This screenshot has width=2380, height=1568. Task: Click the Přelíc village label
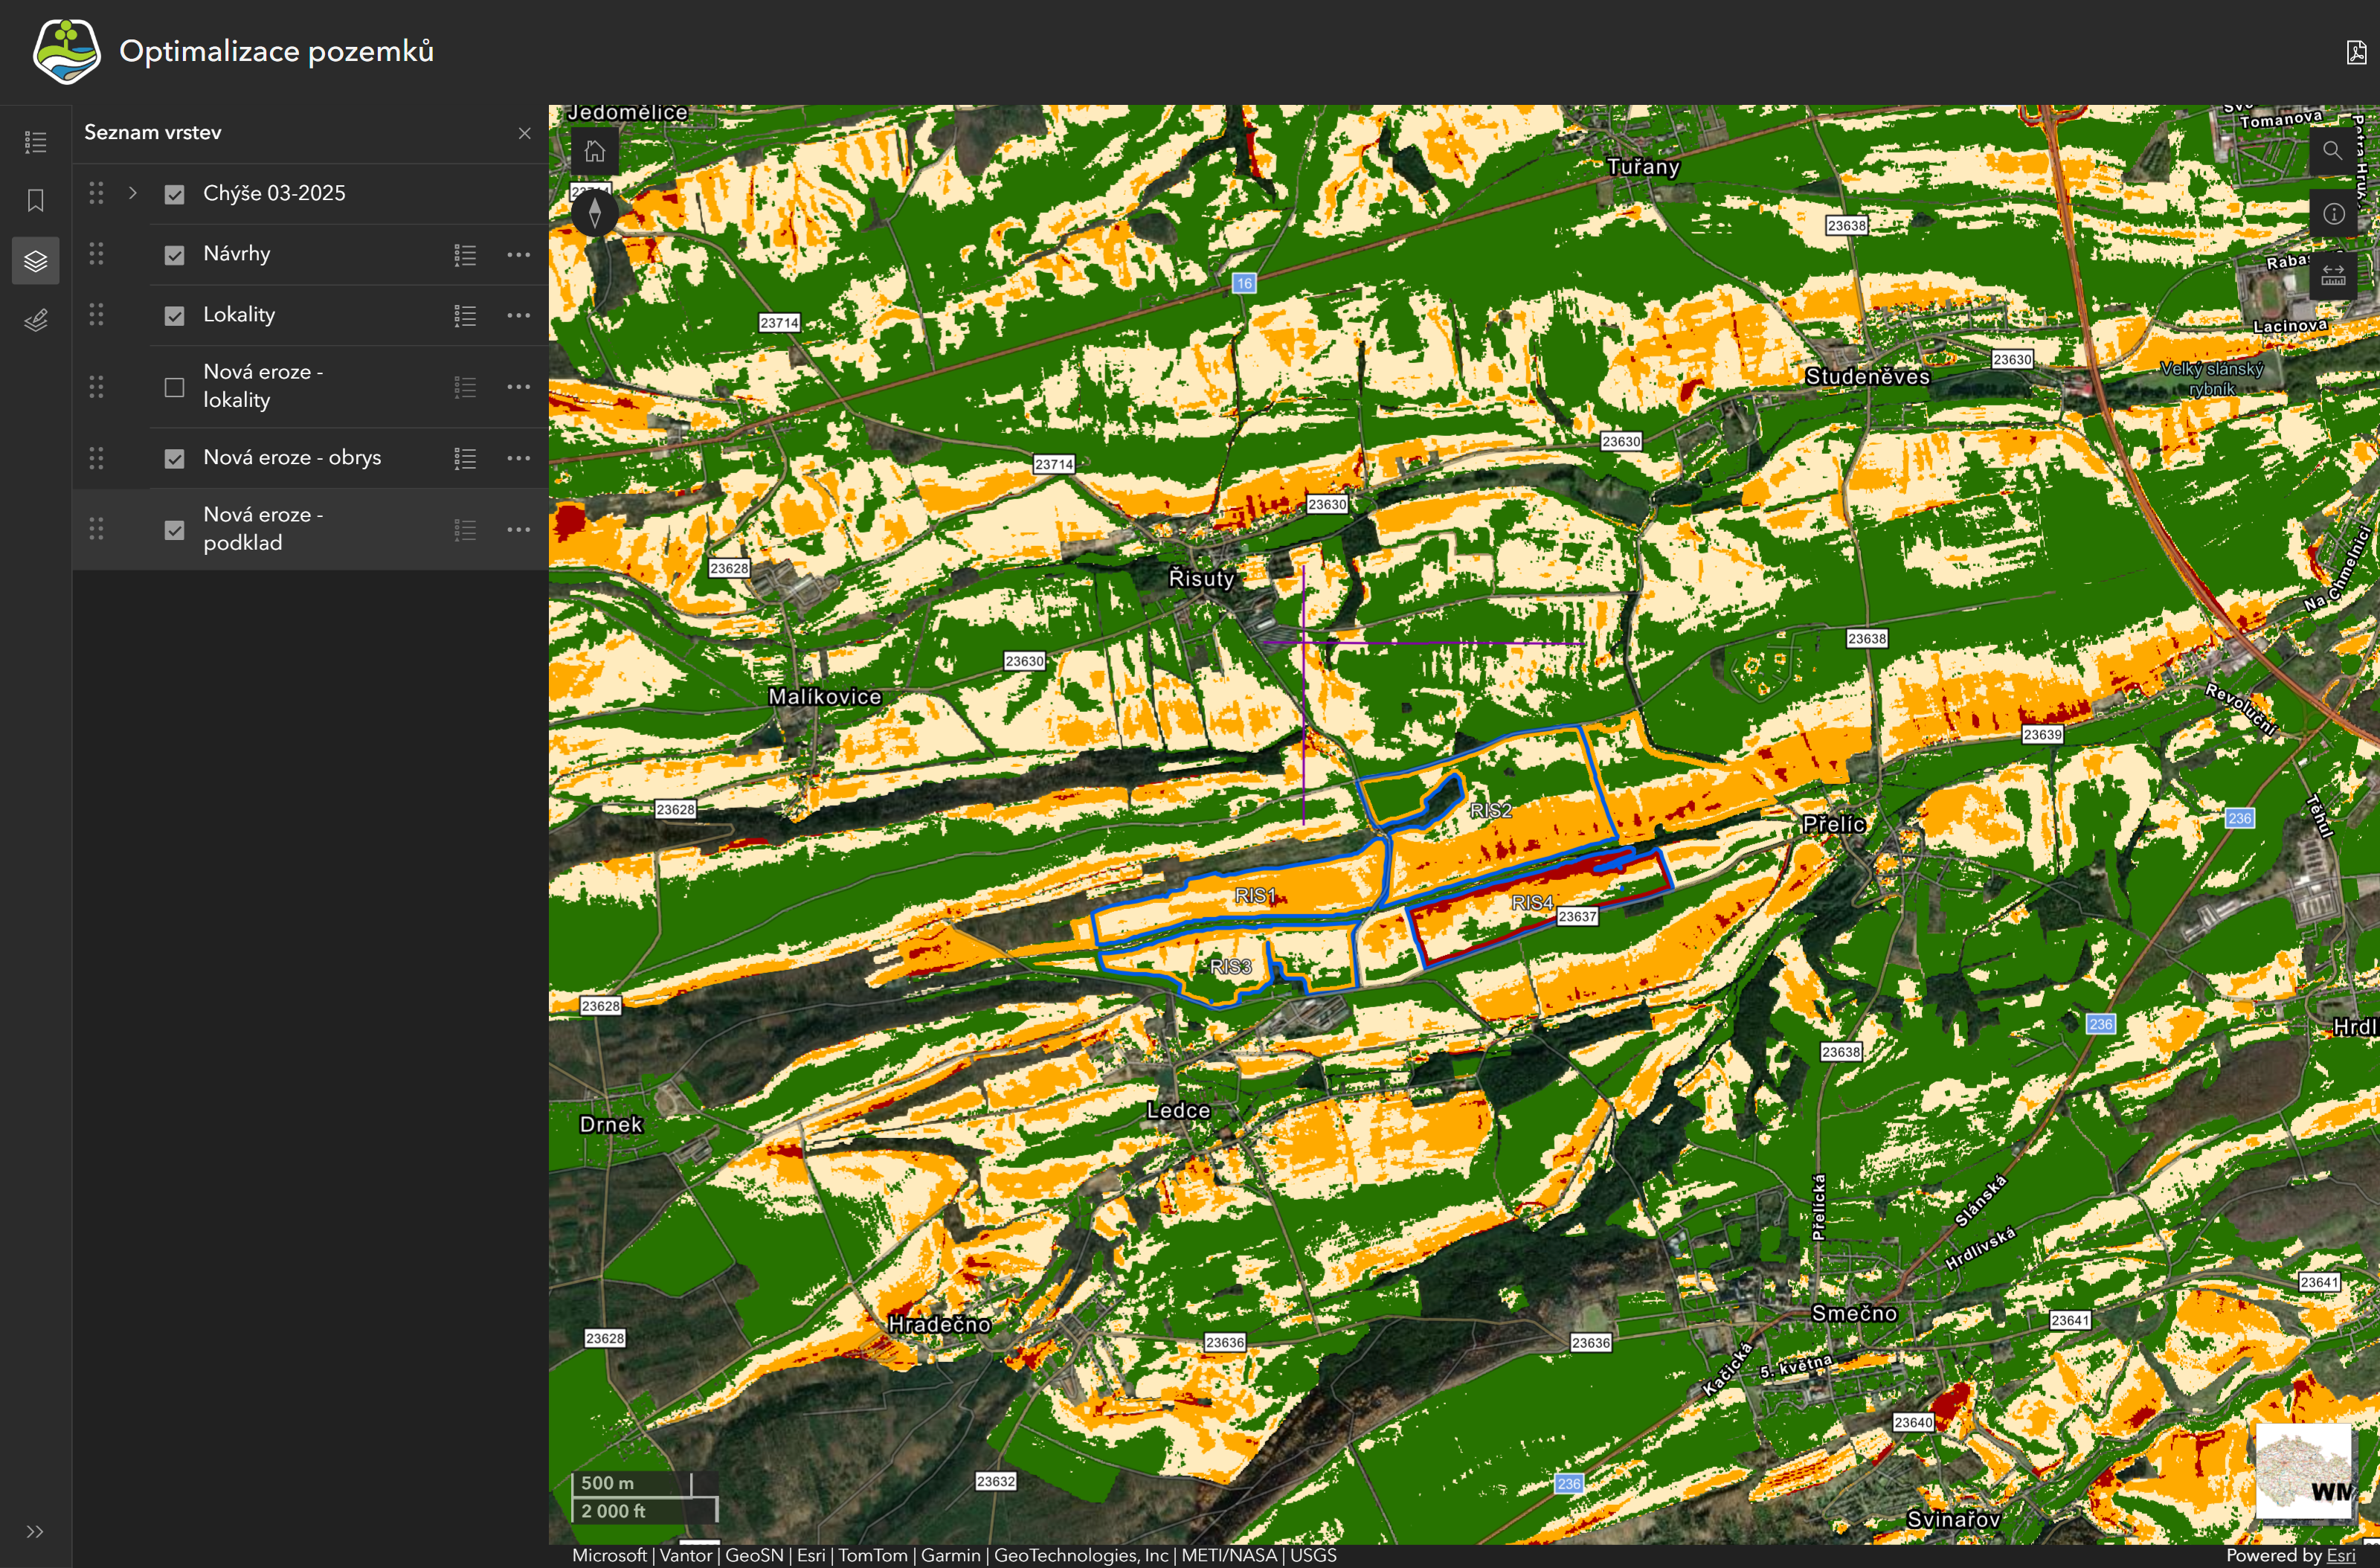click(x=1834, y=824)
